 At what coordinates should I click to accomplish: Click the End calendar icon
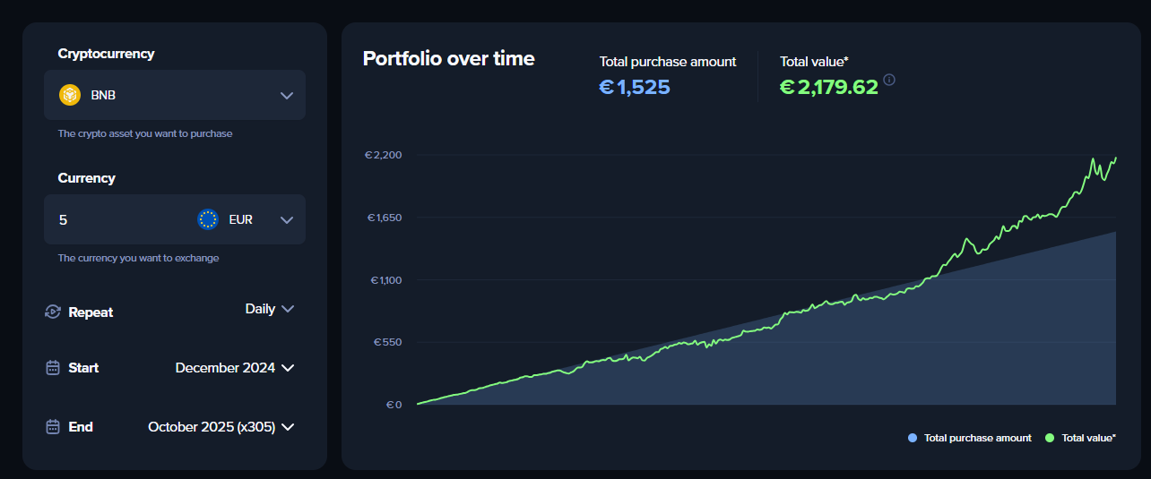[53, 427]
